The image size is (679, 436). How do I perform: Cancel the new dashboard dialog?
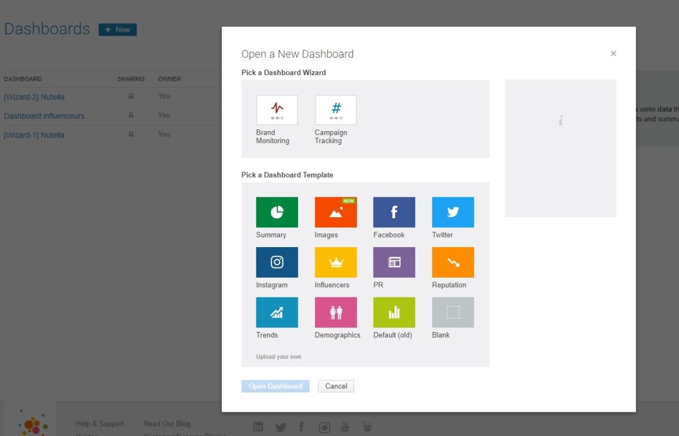pyautogui.click(x=336, y=386)
